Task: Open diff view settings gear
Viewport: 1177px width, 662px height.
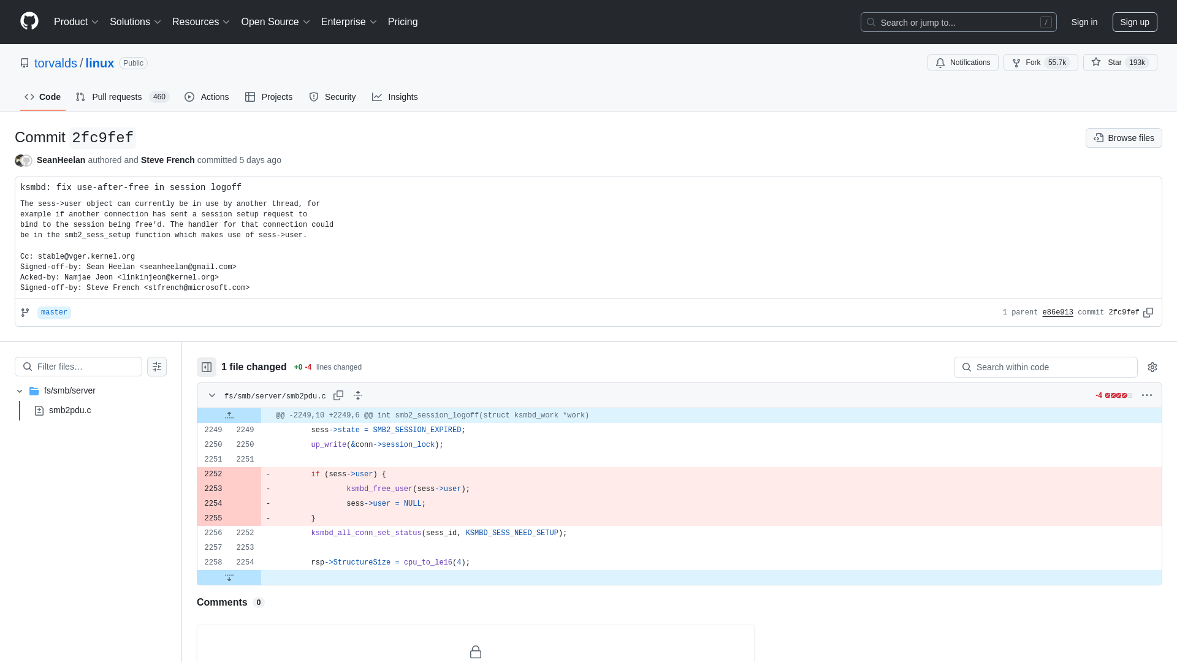Action: point(1152,367)
